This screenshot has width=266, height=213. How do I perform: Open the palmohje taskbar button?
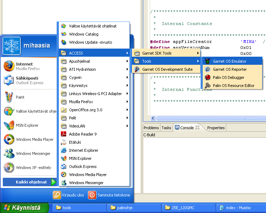(x=134, y=208)
